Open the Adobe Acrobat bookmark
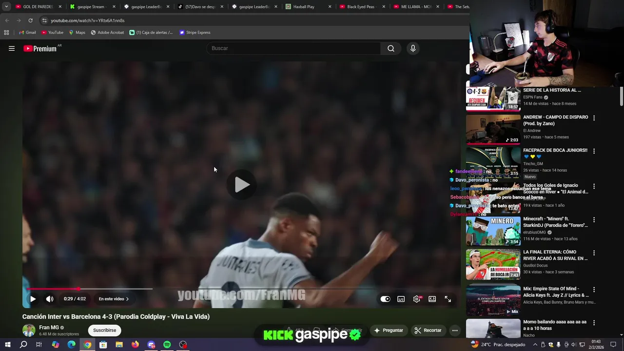Image resolution: width=624 pixels, height=351 pixels. click(107, 33)
